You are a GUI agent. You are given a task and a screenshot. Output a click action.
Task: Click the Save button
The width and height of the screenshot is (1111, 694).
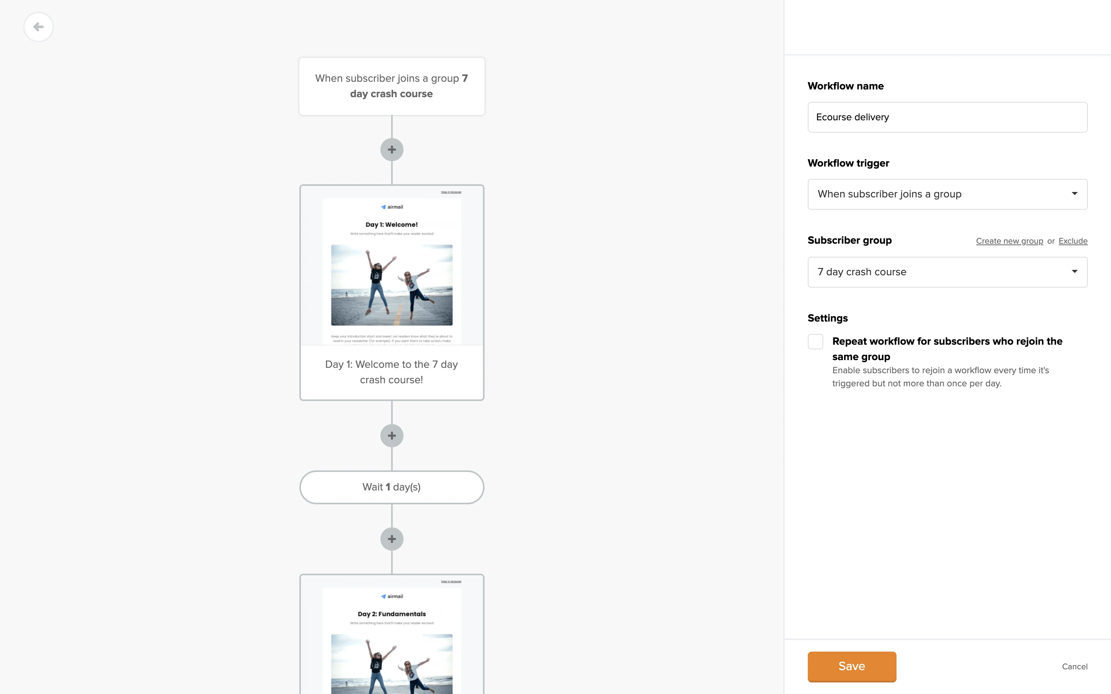coord(852,667)
